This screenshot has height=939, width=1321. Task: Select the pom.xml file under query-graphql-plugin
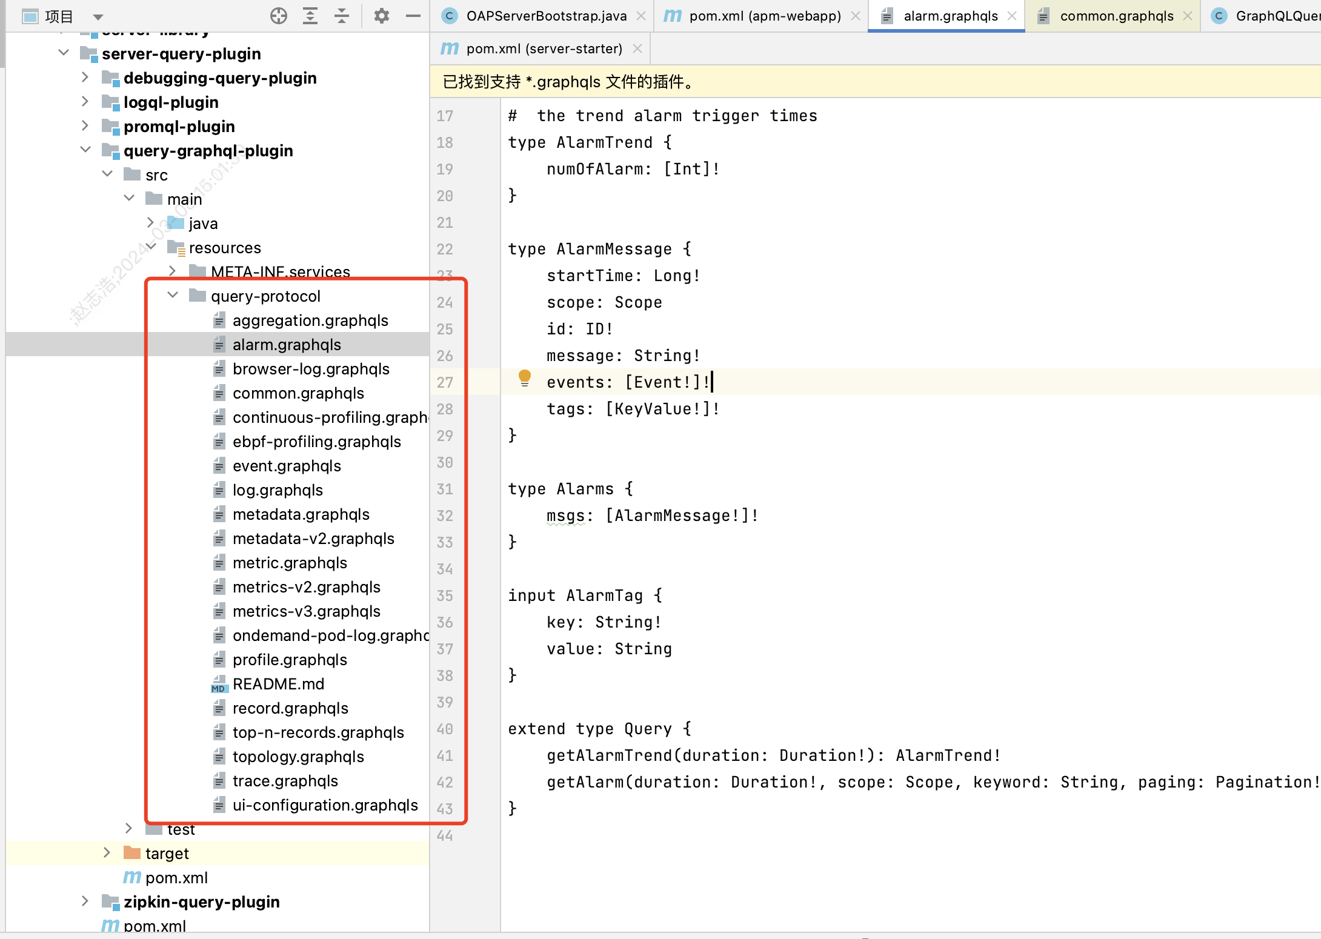tap(176, 878)
